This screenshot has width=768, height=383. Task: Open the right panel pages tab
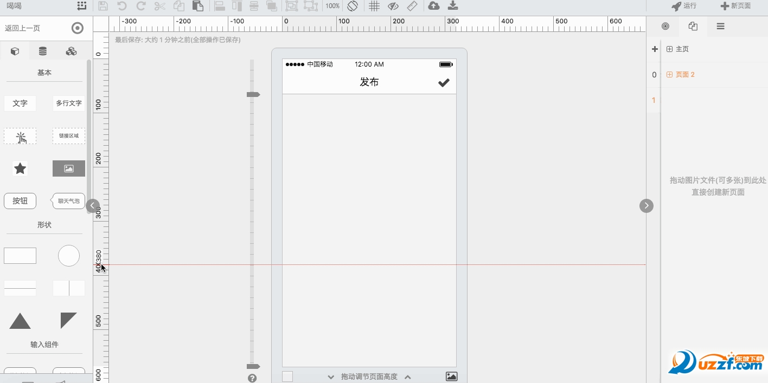pyautogui.click(x=693, y=26)
